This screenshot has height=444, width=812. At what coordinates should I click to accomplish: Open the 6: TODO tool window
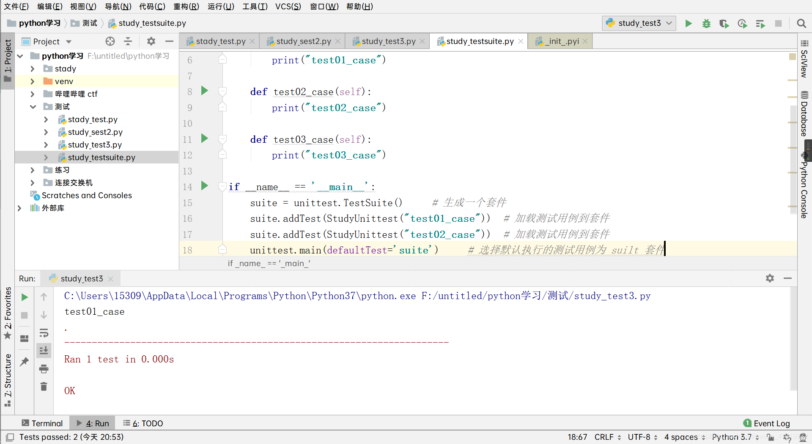point(143,423)
